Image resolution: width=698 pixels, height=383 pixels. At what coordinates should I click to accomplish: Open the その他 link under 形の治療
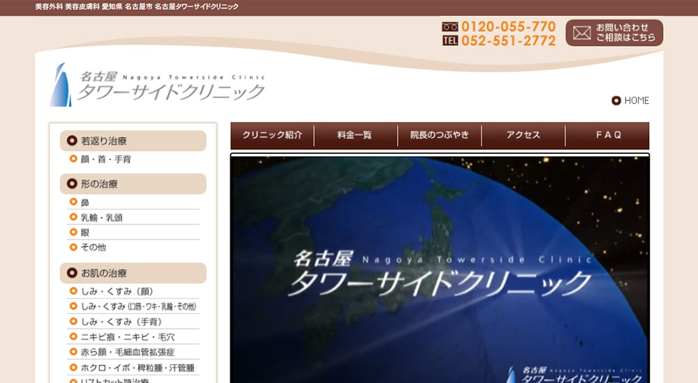pos(93,247)
